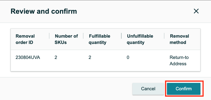Cancel the removal order review
Image resolution: width=211 pixels, height=100 pixels.
point(148,89)
